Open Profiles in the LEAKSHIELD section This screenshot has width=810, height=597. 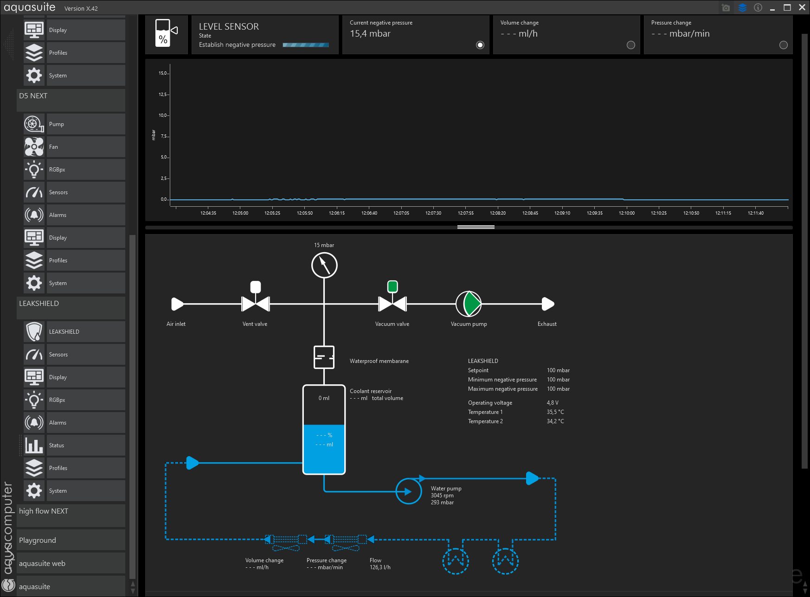pyautogui.click(x=74, y=468)
